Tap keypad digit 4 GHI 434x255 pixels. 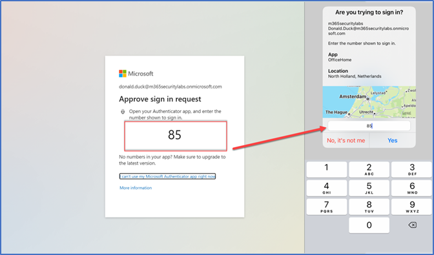pos(327,188)
